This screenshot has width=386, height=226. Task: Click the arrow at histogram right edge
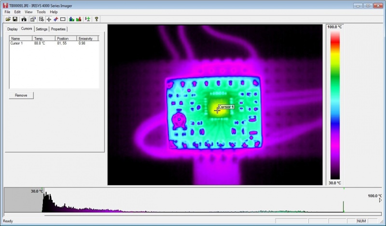point(381,200)
